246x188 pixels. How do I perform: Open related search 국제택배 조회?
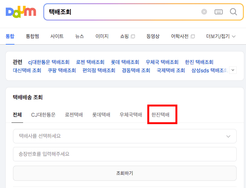pyautogui.click(x=171, y=70)
